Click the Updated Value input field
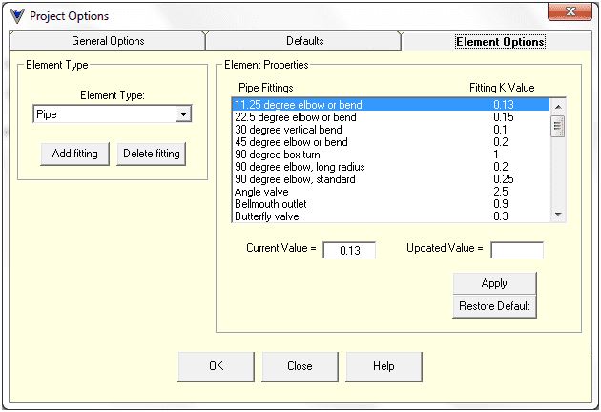Screen dimensions: 601x412 (x=516, y=250)
